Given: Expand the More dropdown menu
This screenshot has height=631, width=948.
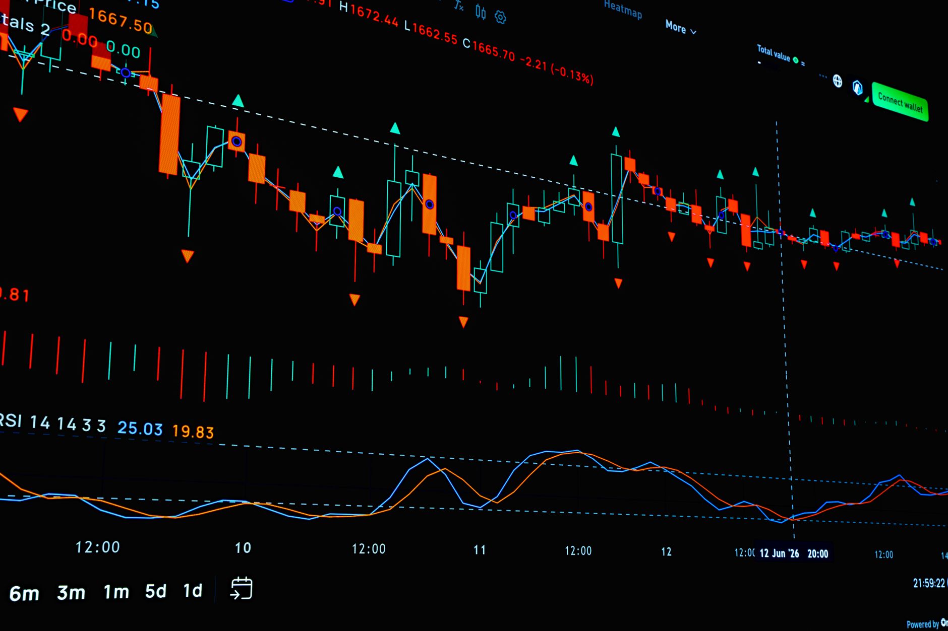Looking at the screenshot, I should [x=681, y=28].
